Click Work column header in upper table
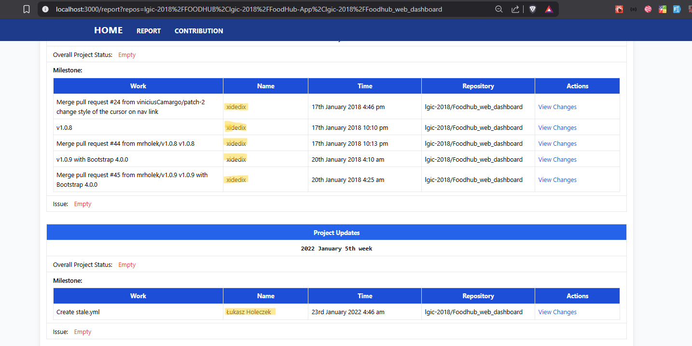 [138, 86]
